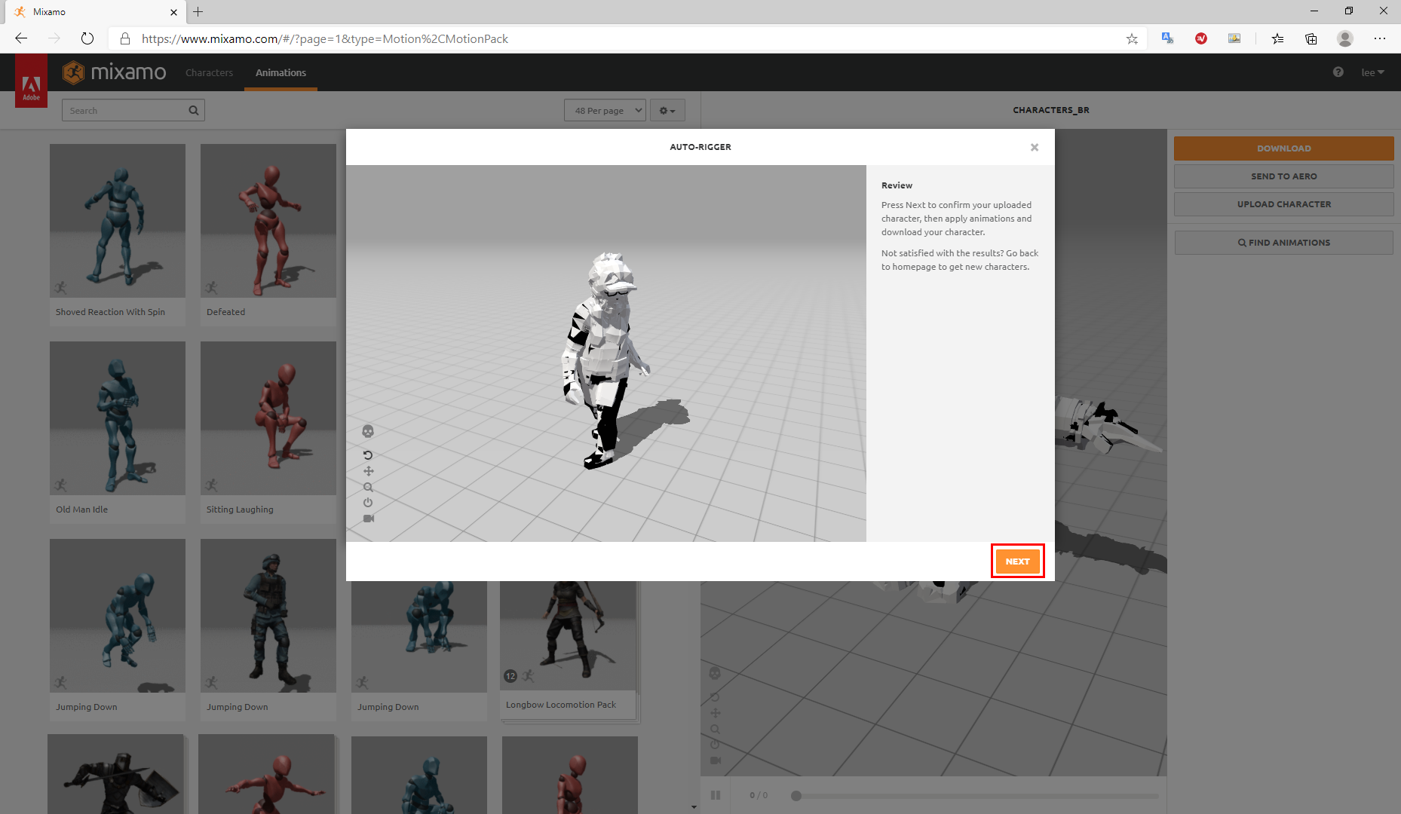Add page to favorites star icon
This screenshot has width=1401, height=814.
pos(1132,38)
